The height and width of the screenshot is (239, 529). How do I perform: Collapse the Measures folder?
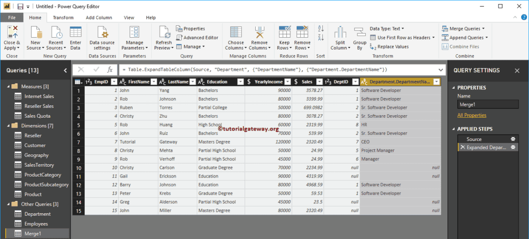8,86
